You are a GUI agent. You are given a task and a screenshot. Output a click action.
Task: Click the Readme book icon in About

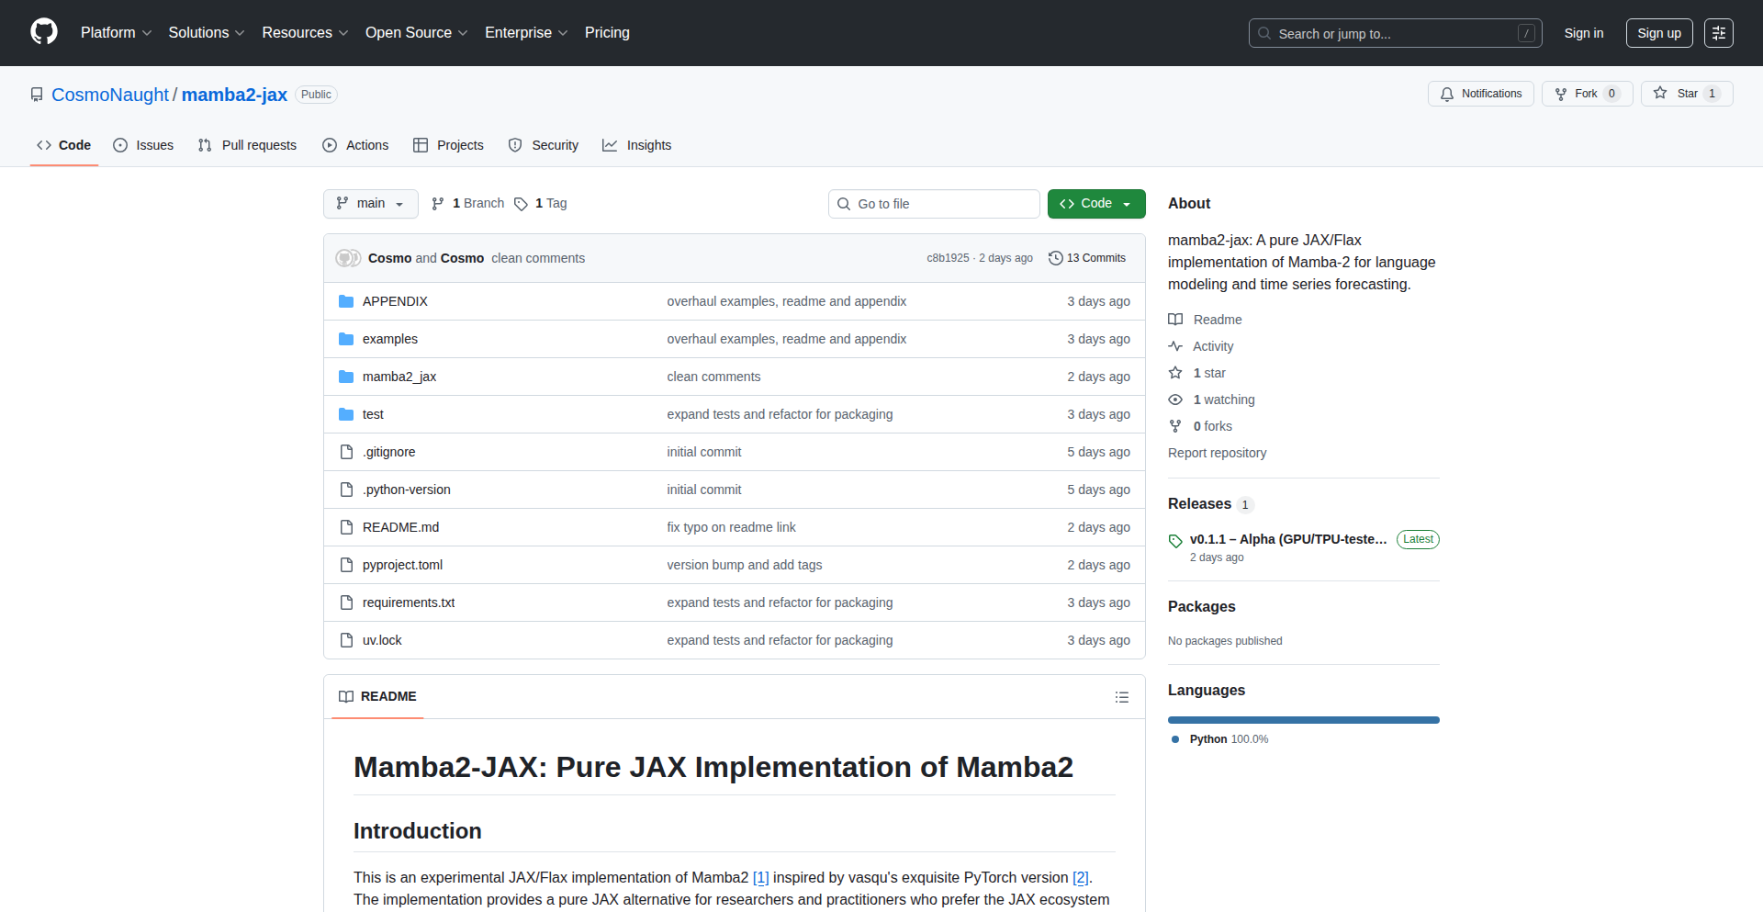pyautogui.click(x=1175, y=319)
